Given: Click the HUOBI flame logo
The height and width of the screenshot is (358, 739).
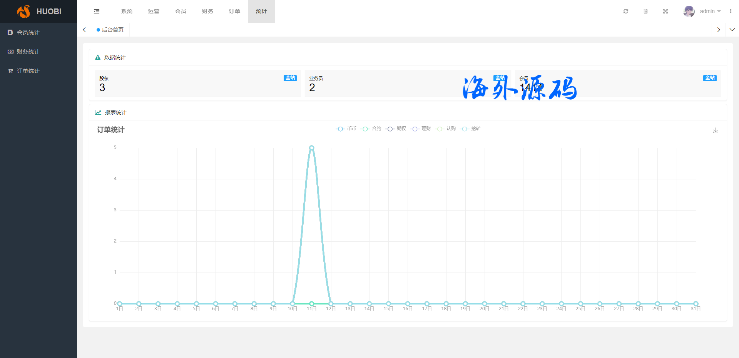Looking at the screenshot, I should tap(24, 12).
